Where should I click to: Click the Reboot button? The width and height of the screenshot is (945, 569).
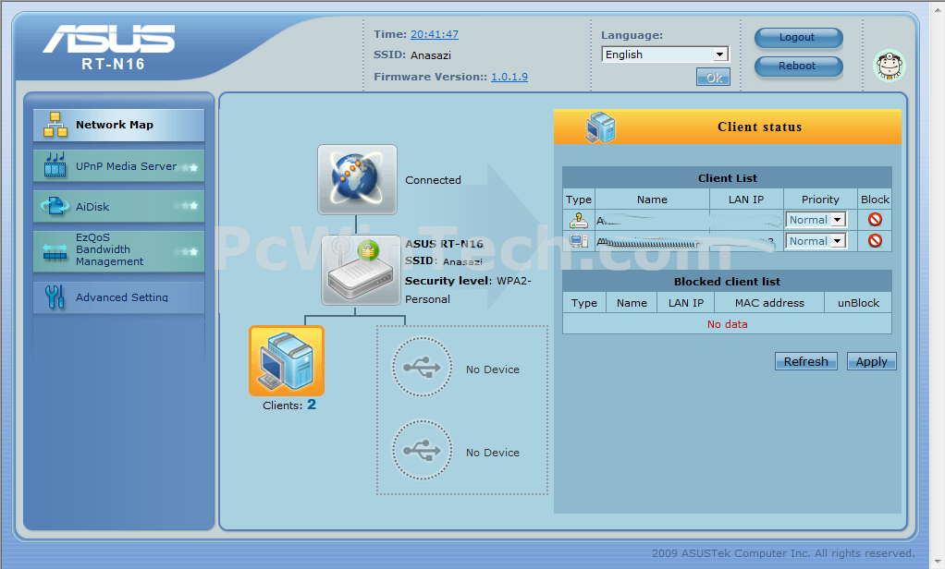coord(799,67)
